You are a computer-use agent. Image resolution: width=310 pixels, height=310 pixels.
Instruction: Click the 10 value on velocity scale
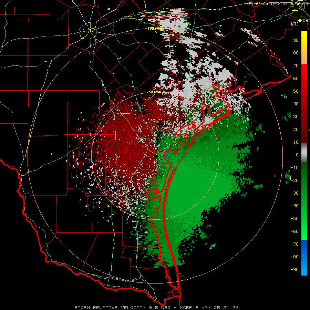(296, 142)
